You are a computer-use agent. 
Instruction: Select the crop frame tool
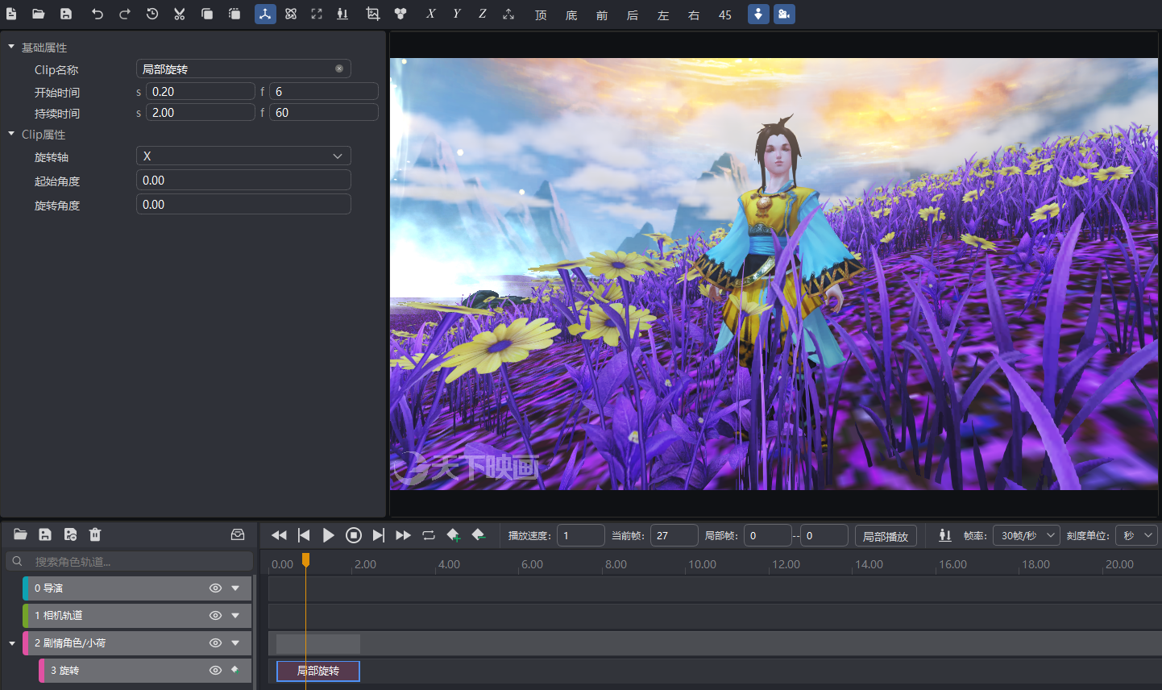point(372,14)
